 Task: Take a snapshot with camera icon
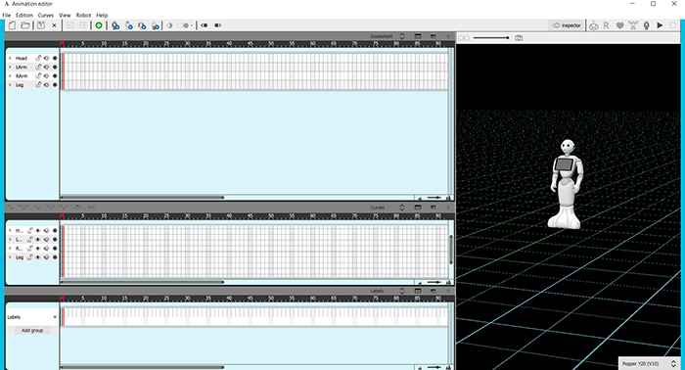tap(519, 38)
